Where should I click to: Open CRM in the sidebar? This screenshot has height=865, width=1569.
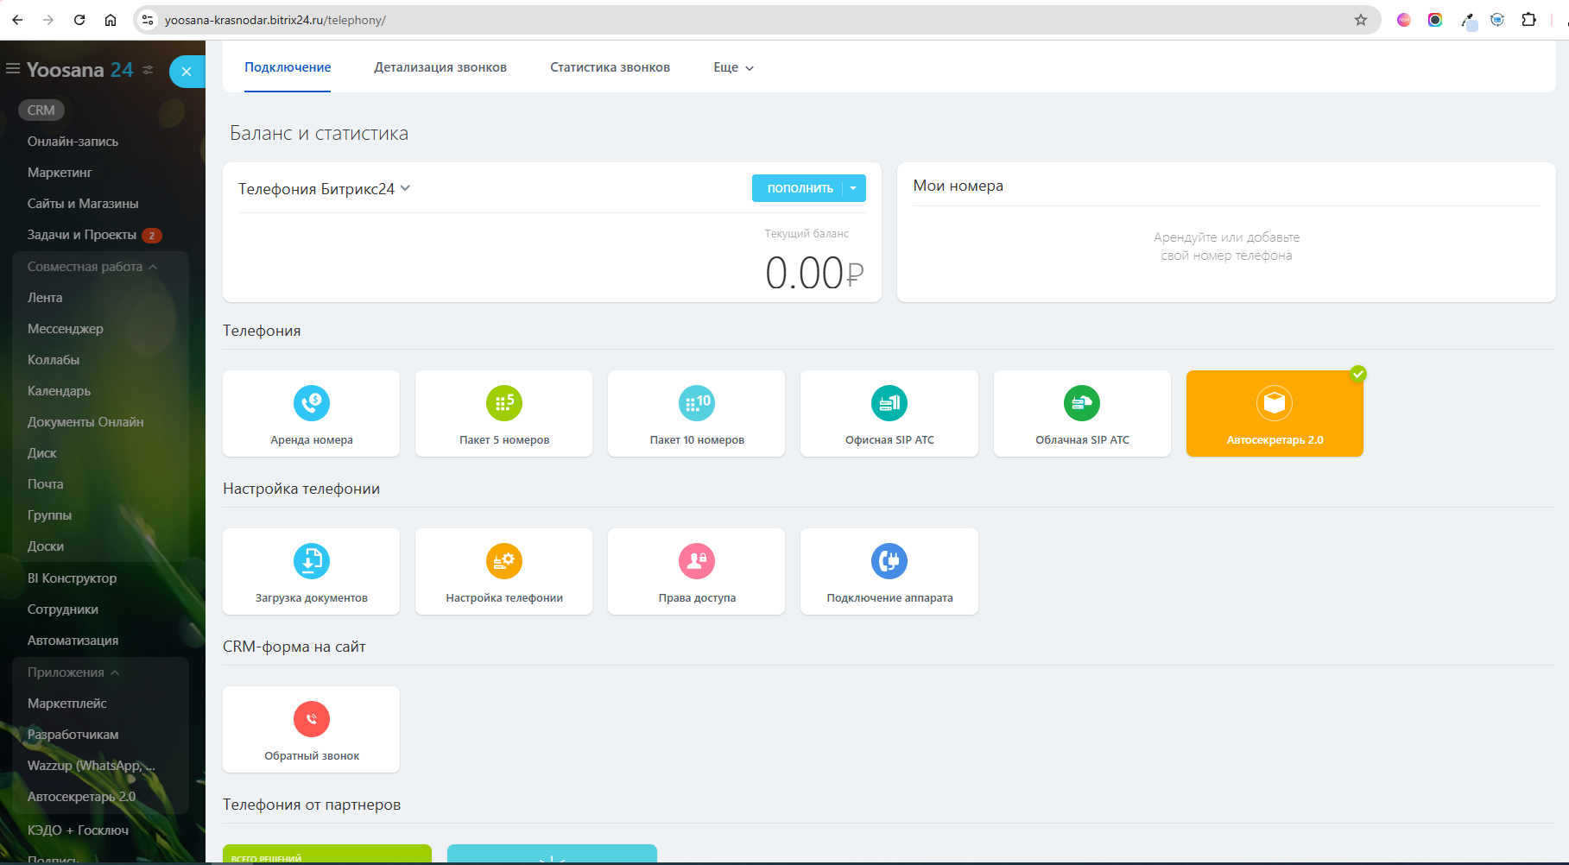click(41, 110)
